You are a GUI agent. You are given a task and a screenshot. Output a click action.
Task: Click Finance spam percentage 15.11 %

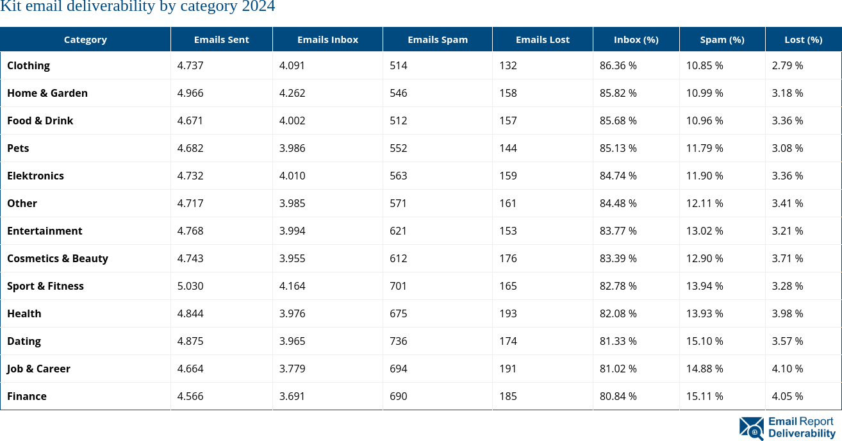coord(705,396)
